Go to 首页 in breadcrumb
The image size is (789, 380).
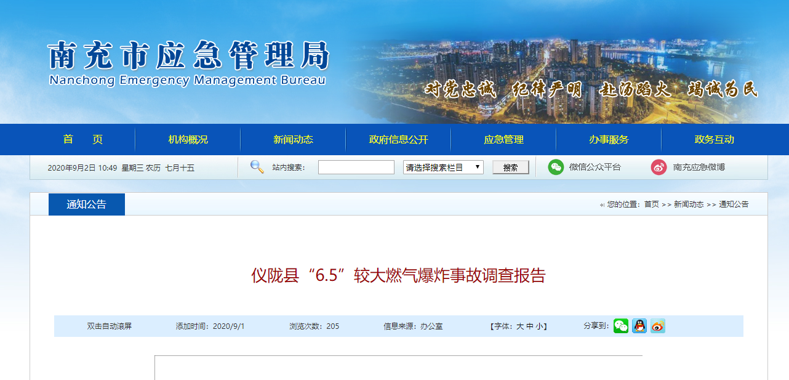click(x=651, y=204)
